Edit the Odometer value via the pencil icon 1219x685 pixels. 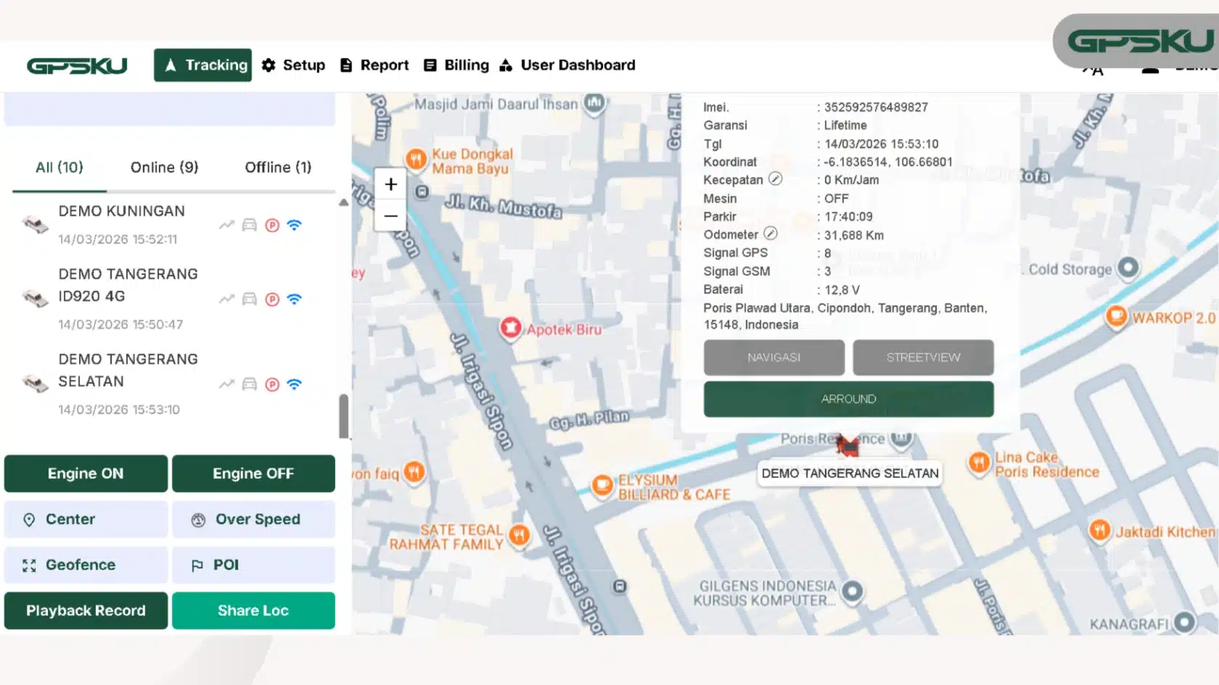click(771, 233)
